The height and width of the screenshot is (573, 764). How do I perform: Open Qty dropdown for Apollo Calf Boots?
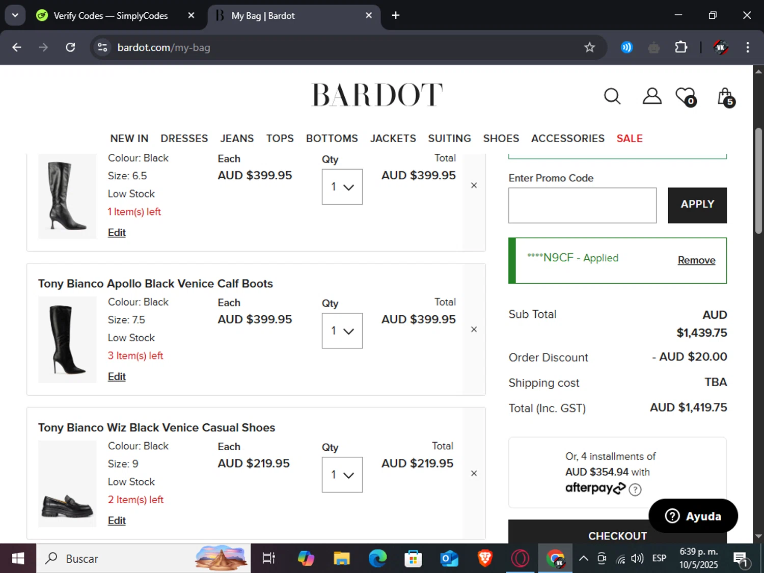[x=342, y=331]
